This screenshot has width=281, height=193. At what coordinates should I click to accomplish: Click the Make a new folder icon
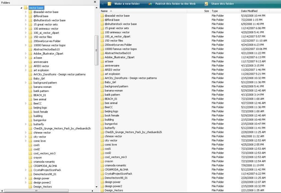click(109, 4)
